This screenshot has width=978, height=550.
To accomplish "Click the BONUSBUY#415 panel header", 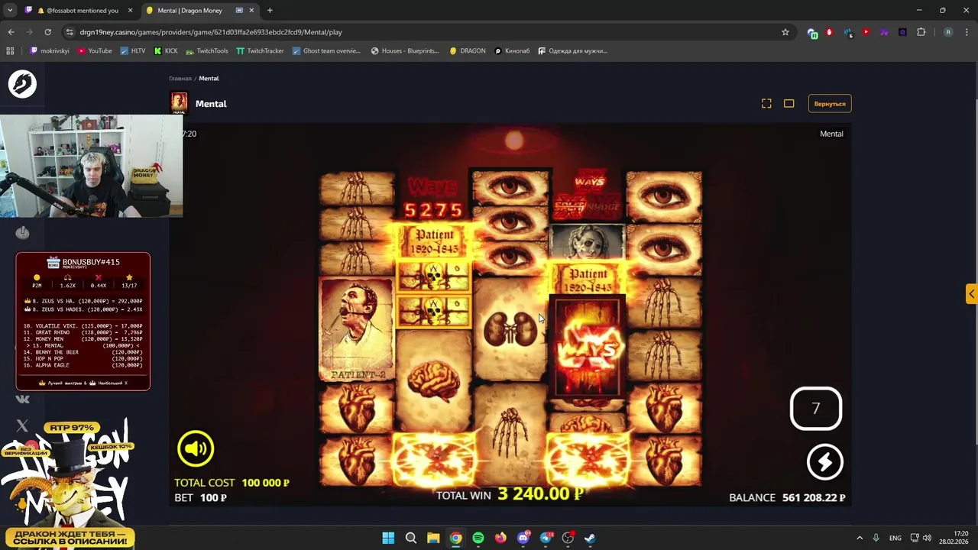I will (83, 262).
